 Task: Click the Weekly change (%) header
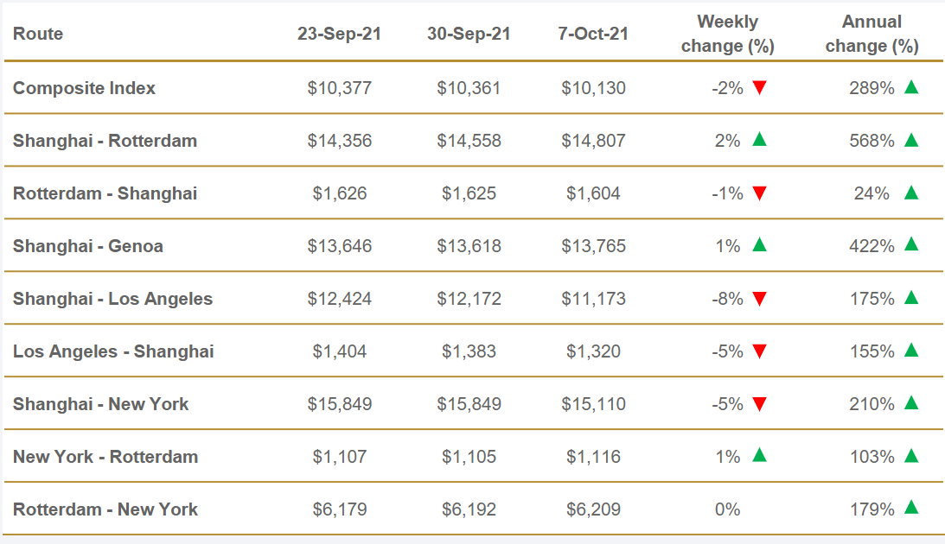pyautogui.click(x=727, y=35)
